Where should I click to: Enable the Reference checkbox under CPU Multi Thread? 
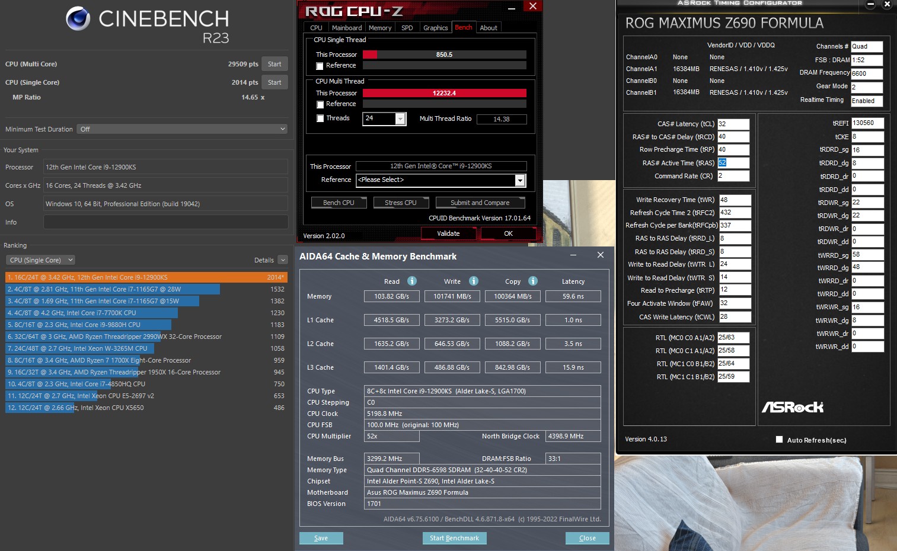tap(320, 104)
